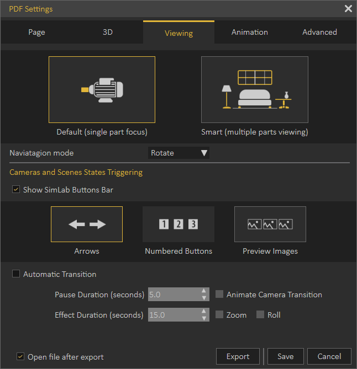The height and width of the screenshot is (369, 357).
Task: Toggle Animate Camera Transition checkbox
Action: 219,294
